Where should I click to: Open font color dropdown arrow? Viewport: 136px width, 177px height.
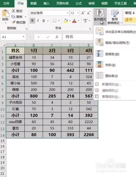coord(78,20)
